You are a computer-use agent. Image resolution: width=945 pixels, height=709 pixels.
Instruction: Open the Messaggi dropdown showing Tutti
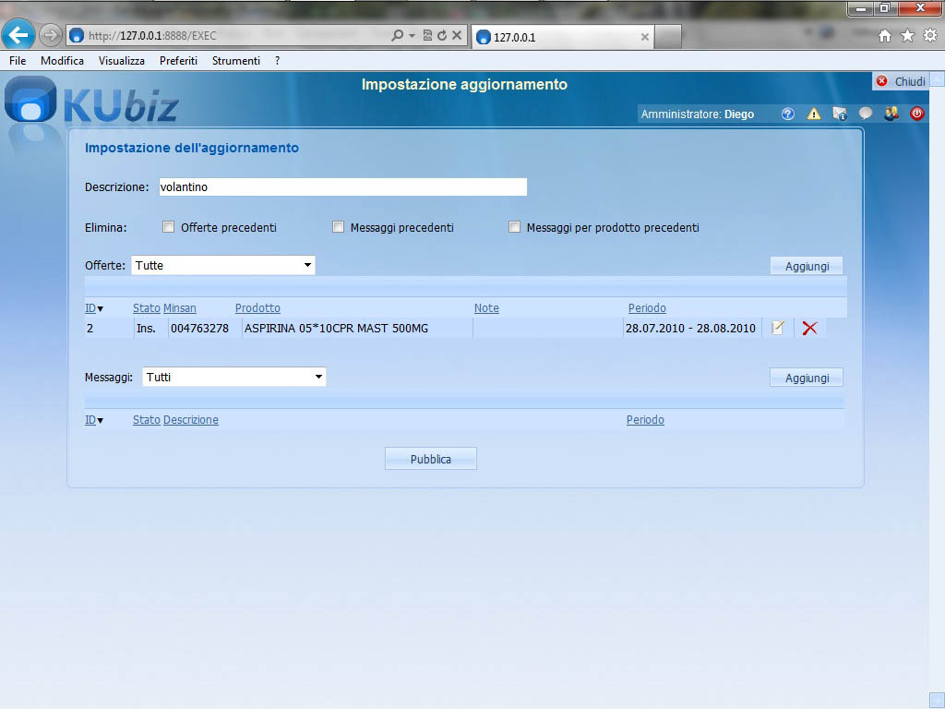233,378
